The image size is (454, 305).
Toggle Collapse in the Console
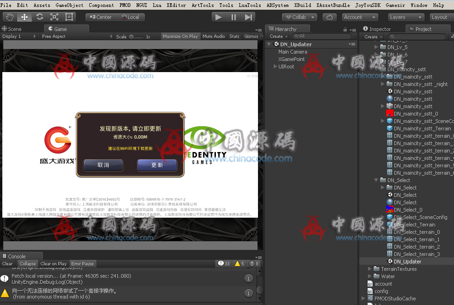(27, 264)
